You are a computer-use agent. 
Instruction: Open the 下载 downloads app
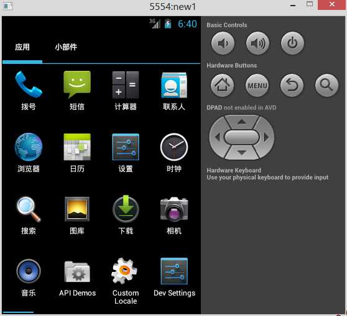(x=126, y=209)
